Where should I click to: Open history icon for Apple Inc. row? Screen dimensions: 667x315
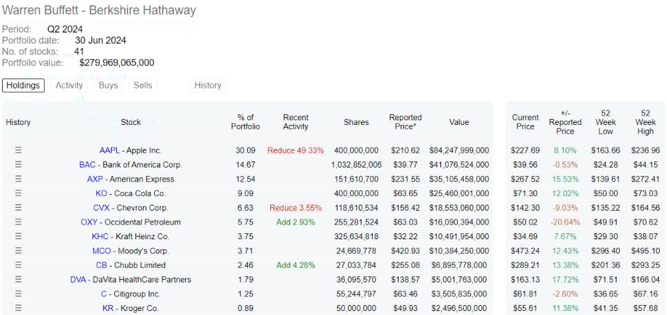(x=19, y=150)
